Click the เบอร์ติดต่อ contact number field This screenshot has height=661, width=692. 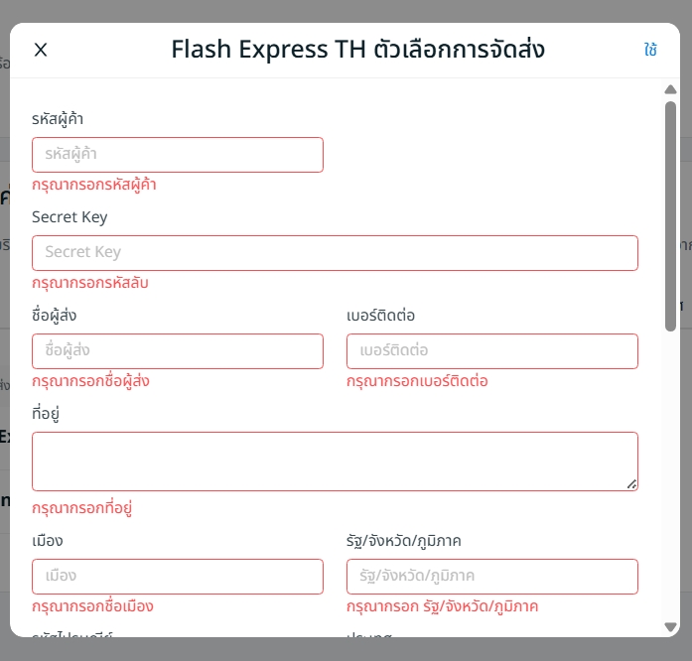(x=491, y=351)
